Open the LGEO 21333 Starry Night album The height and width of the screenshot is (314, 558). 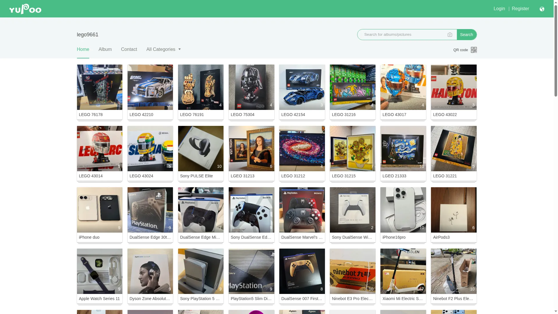click(403, 149)
